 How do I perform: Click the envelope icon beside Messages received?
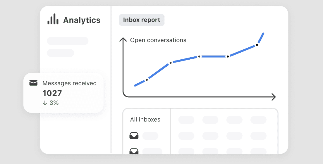pos(33,83)
